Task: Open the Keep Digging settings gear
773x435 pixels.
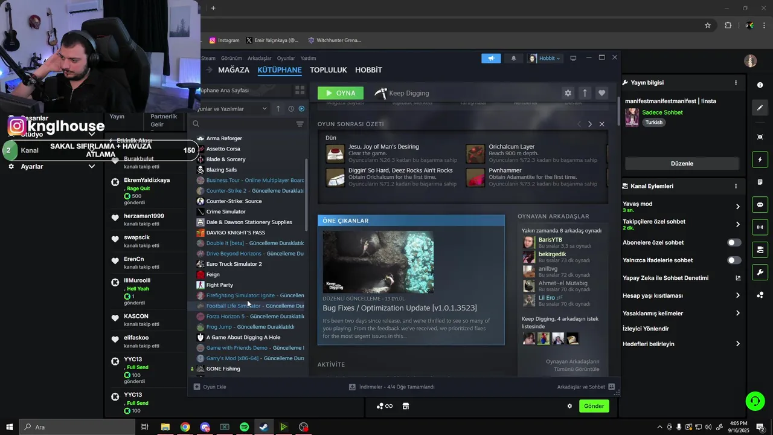Action: [568, 93]
